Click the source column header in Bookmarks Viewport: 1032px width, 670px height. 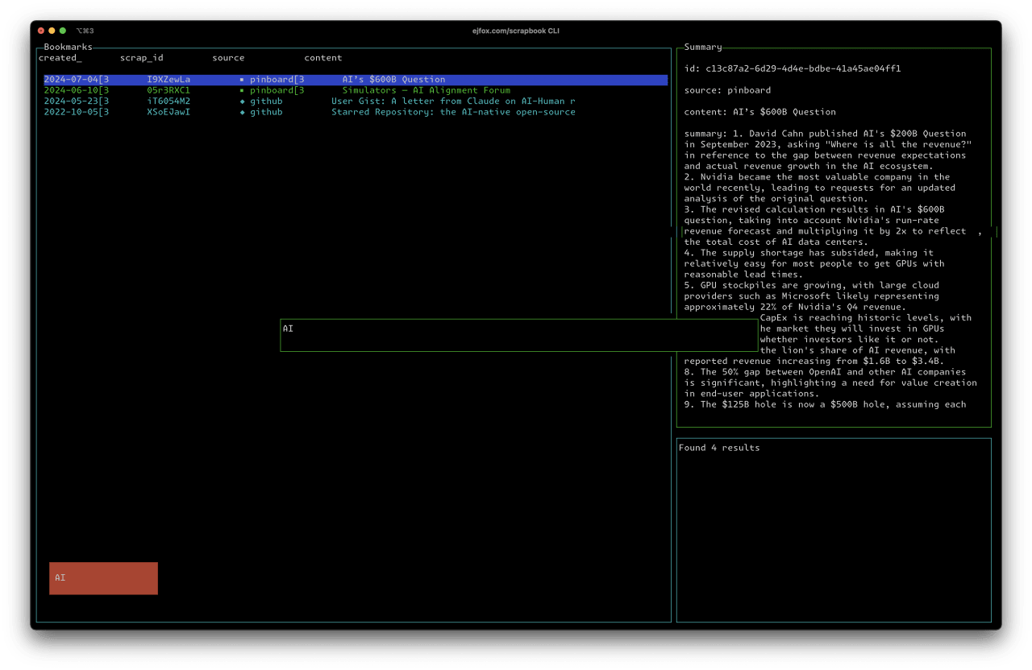click(228, 58)
